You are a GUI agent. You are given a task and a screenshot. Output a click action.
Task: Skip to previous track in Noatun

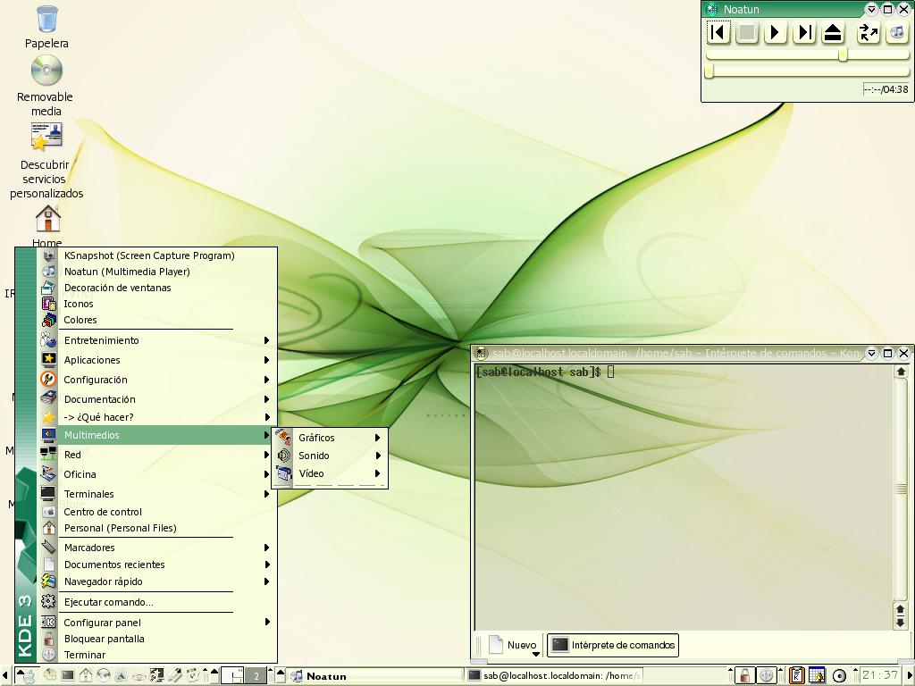(718, 33)
